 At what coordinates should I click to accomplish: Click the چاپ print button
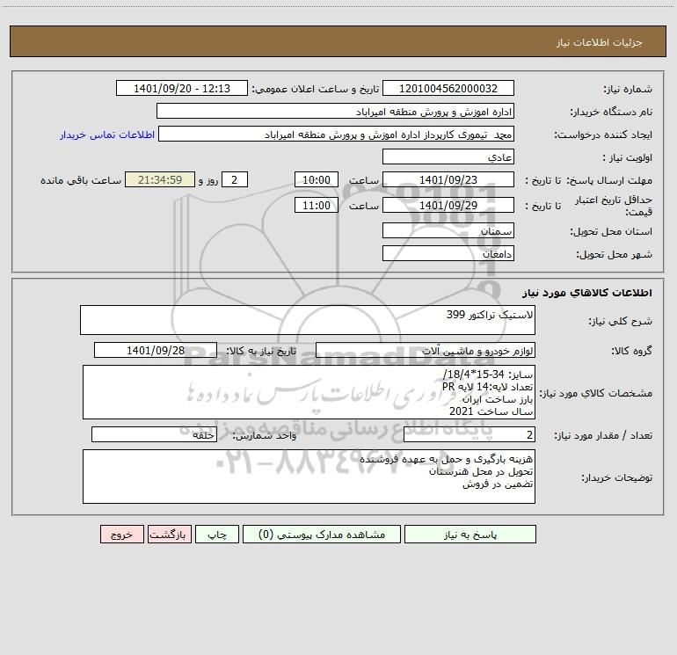(x=217, y=534)
